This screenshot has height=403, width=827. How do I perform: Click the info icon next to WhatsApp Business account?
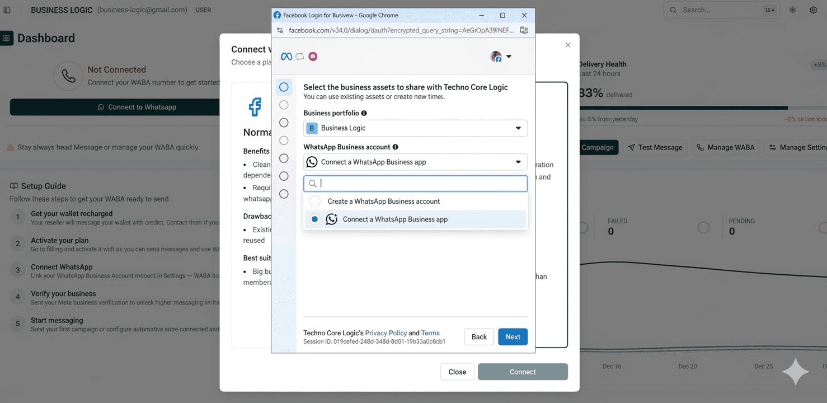[396, 147]
